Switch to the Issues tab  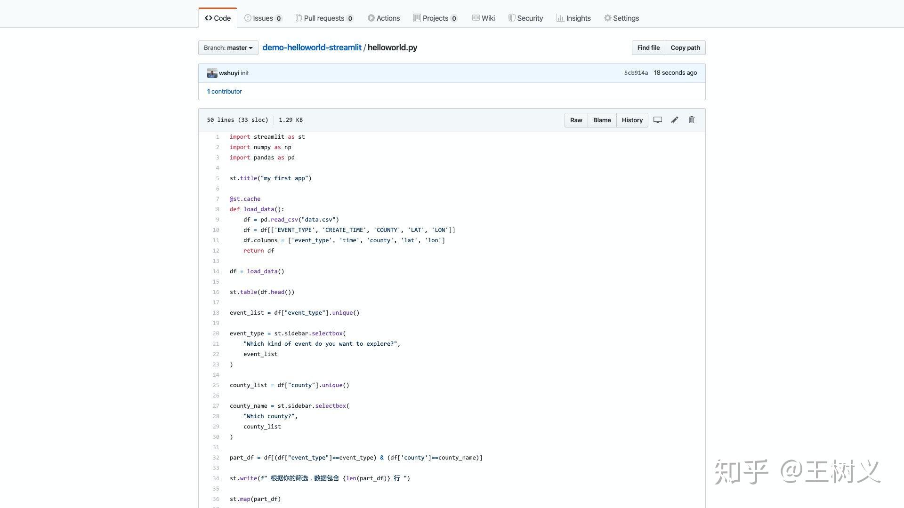(x=263, y=18)
